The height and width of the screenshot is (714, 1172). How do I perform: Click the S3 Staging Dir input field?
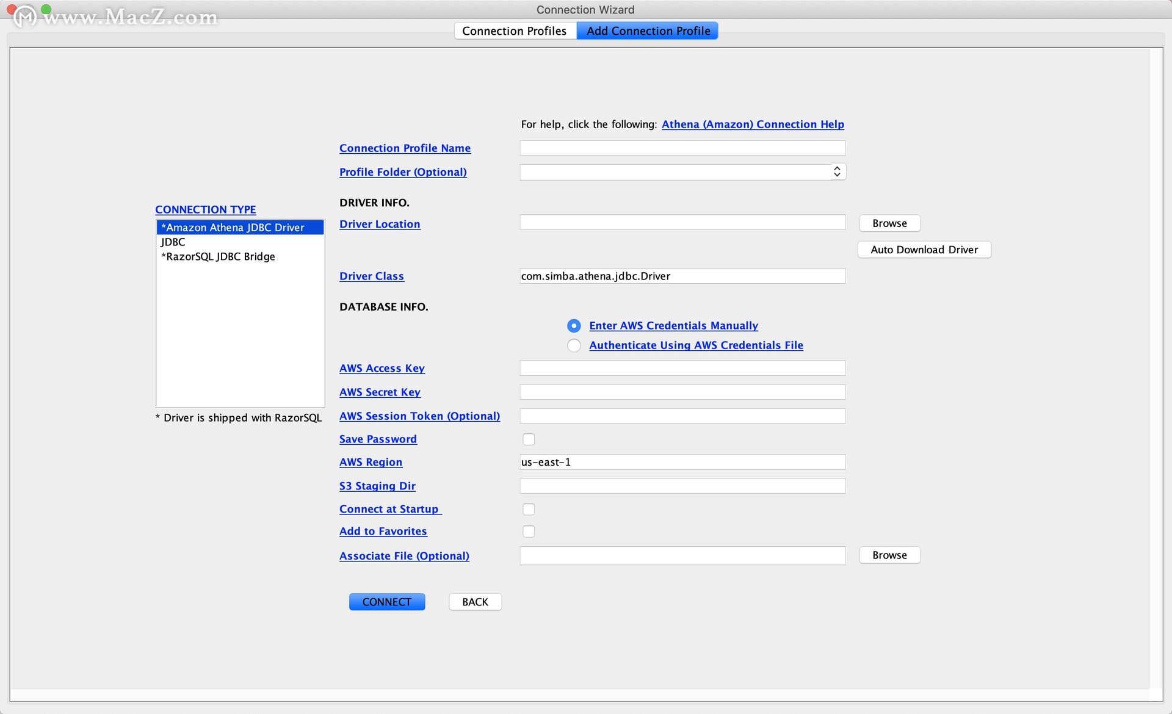(x=681, y=486)
